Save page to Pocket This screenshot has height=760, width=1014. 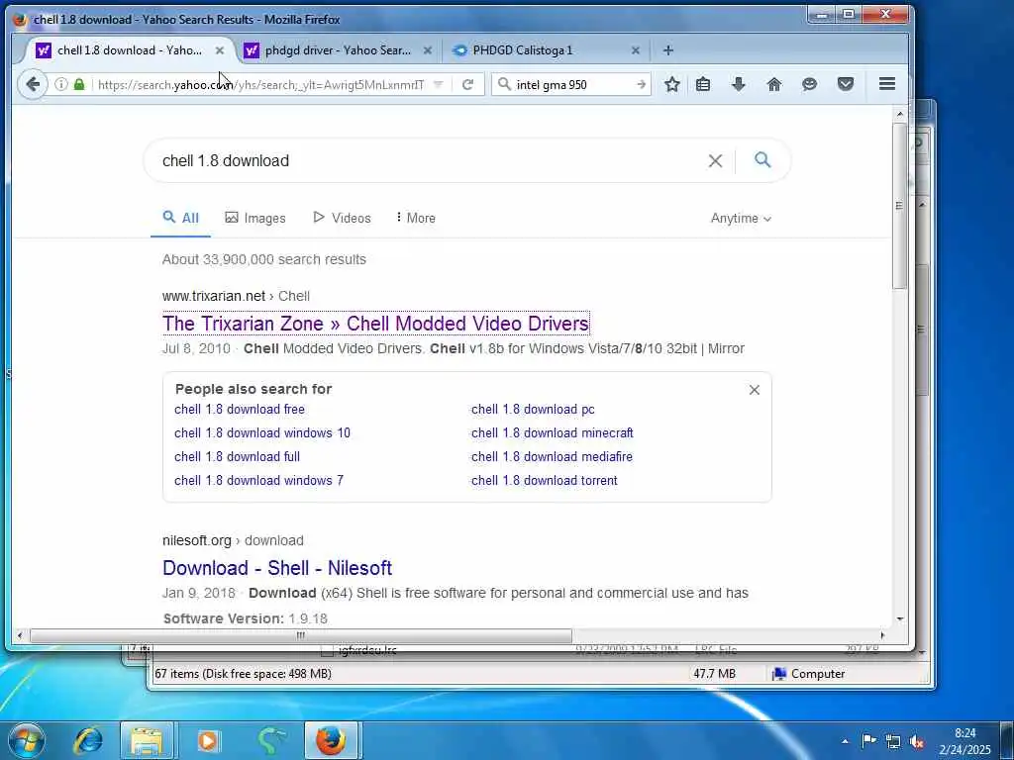coord(846,84)
